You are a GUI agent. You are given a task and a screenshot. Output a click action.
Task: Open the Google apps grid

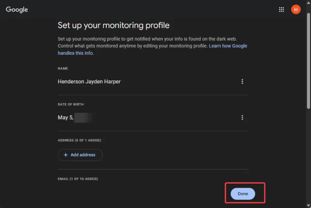281,10
